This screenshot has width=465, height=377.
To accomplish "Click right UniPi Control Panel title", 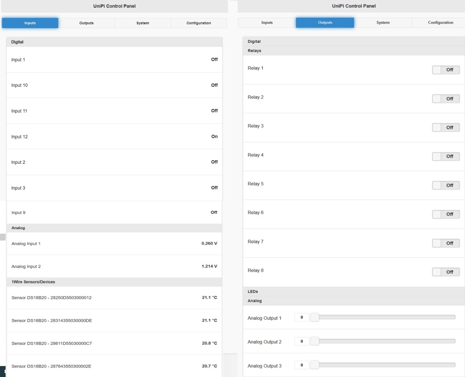I will click(x=354, y=6).
